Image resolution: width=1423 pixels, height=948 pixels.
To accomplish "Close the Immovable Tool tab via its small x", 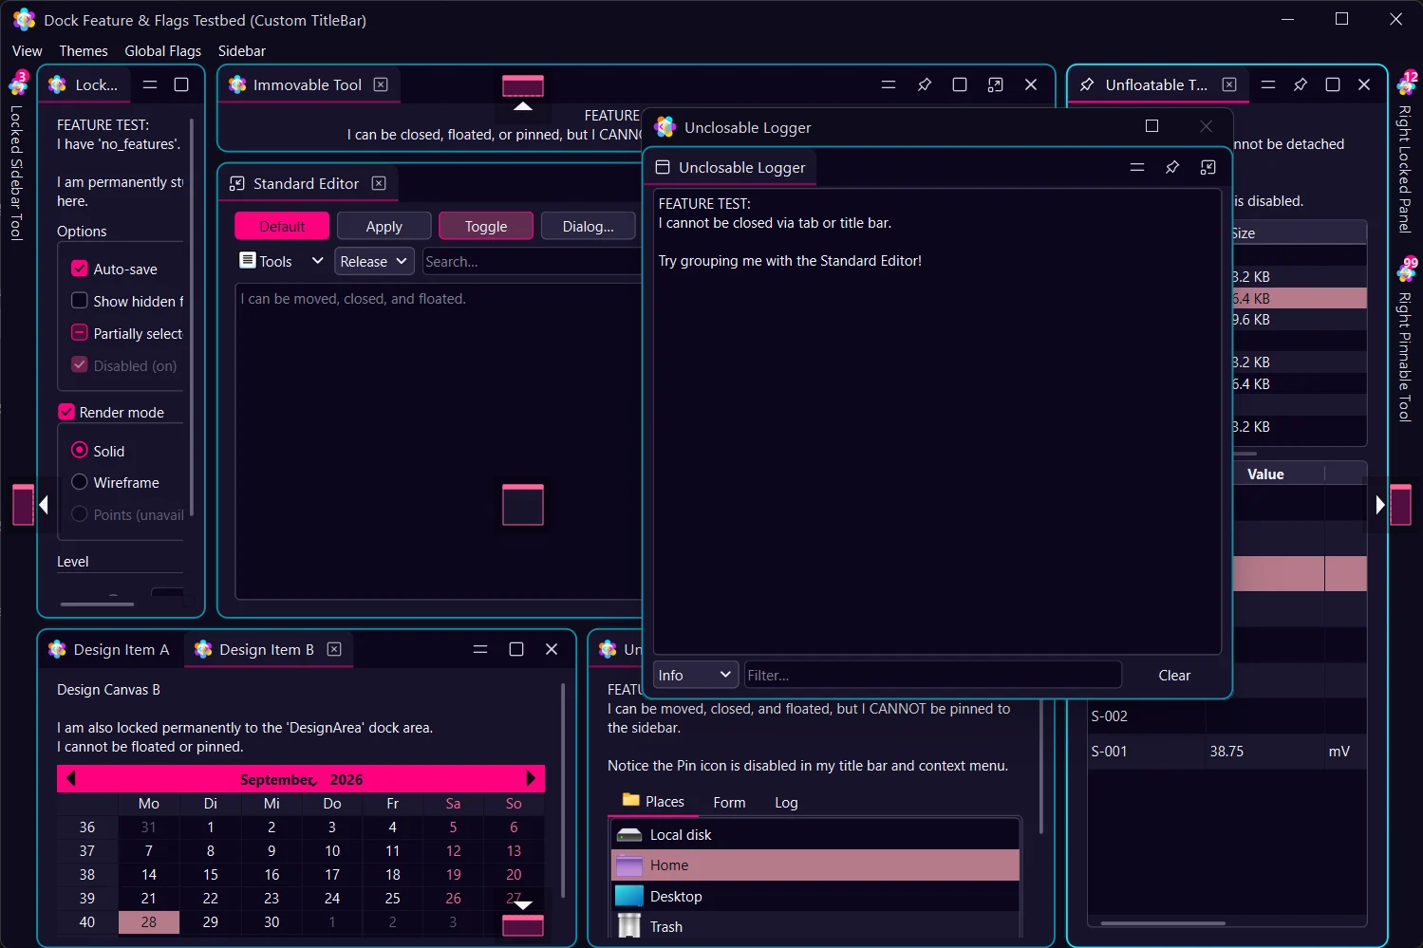I will click(x=381, y=84).
